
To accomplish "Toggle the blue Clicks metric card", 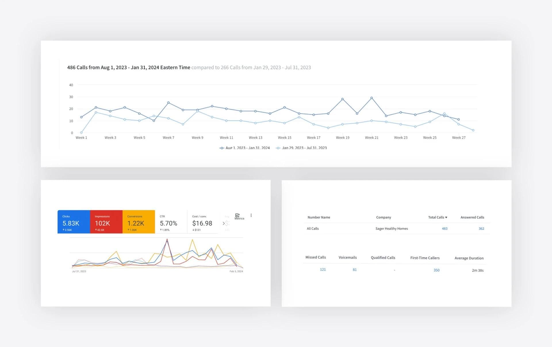I will [74, 222].
